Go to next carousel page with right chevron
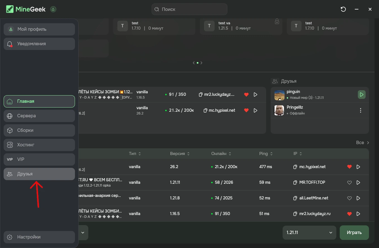 (x=201, y=63)
